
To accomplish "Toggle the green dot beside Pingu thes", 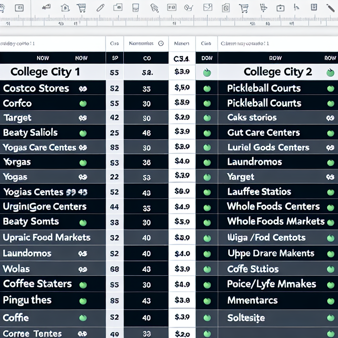I will coord(83,301).
